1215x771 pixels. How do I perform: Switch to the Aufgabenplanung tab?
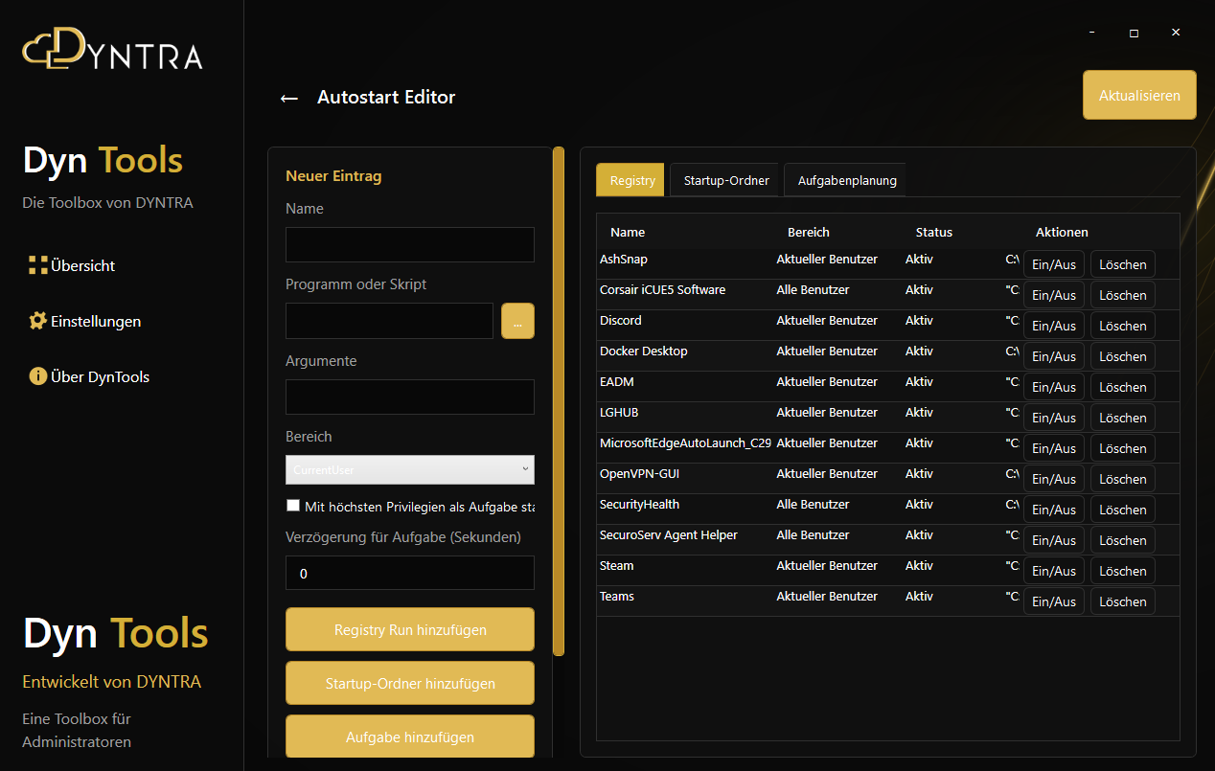coord(847,180)
